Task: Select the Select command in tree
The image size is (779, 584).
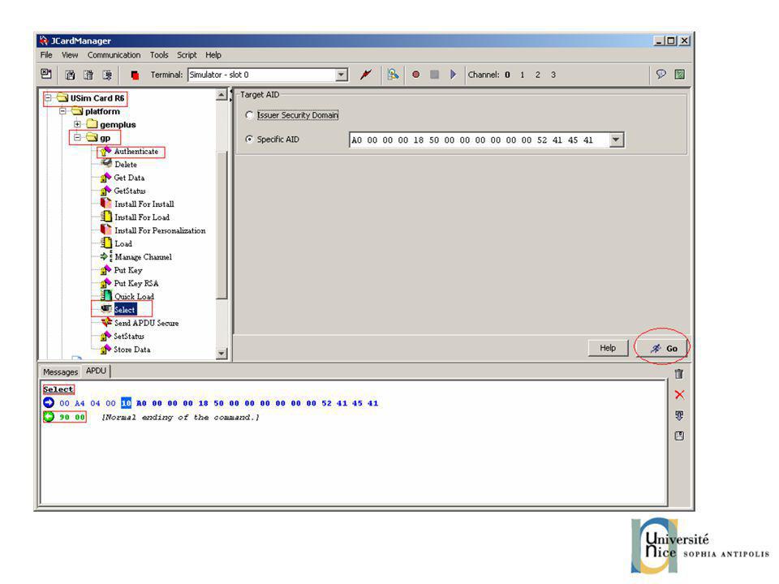Action: tap(125, 310)
